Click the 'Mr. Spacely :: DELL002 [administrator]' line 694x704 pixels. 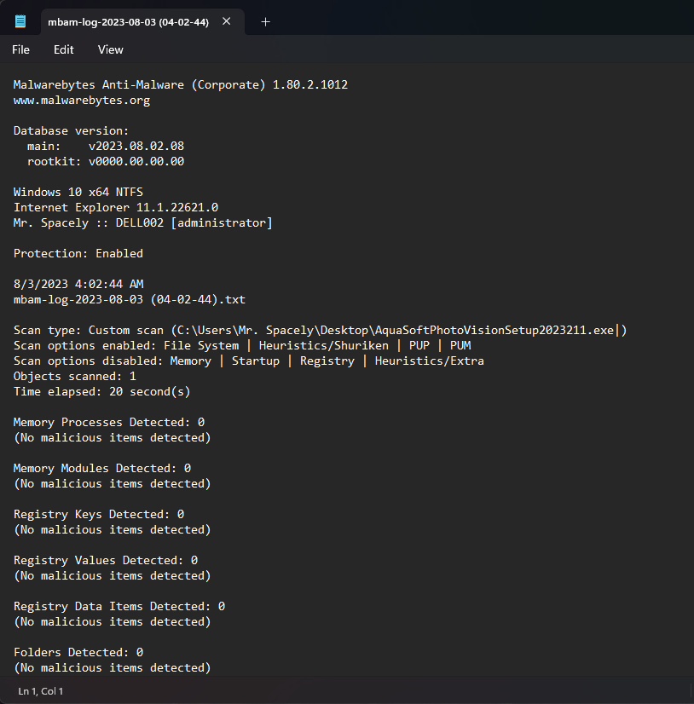[x=143, y=222]
